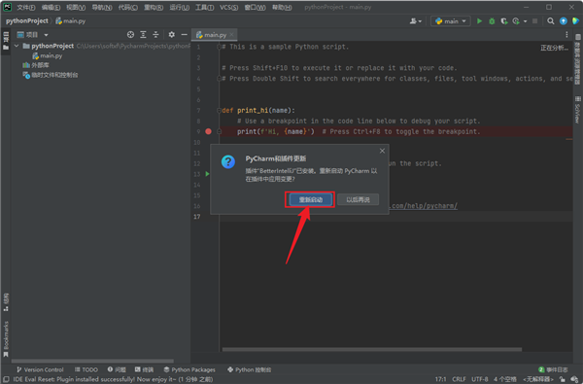Close the PyCharm plugin update dialog
The width and height of the screenshot is (583, 384).
point(382,151)
